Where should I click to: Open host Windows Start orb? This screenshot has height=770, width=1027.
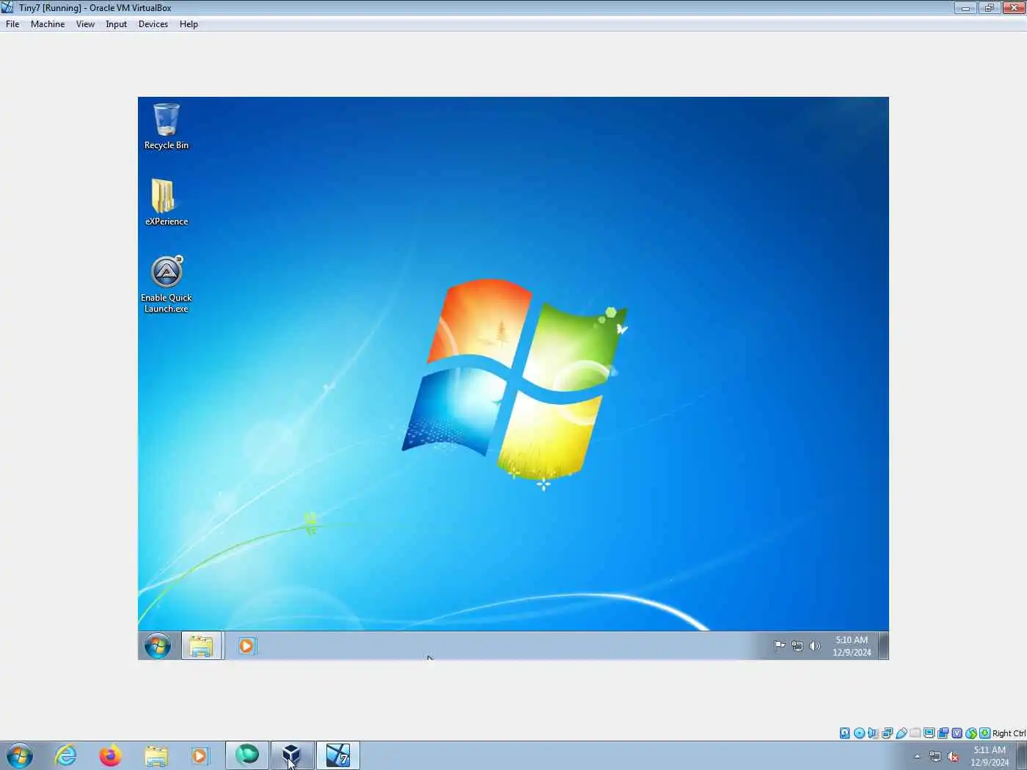click(x=20, y=755)
